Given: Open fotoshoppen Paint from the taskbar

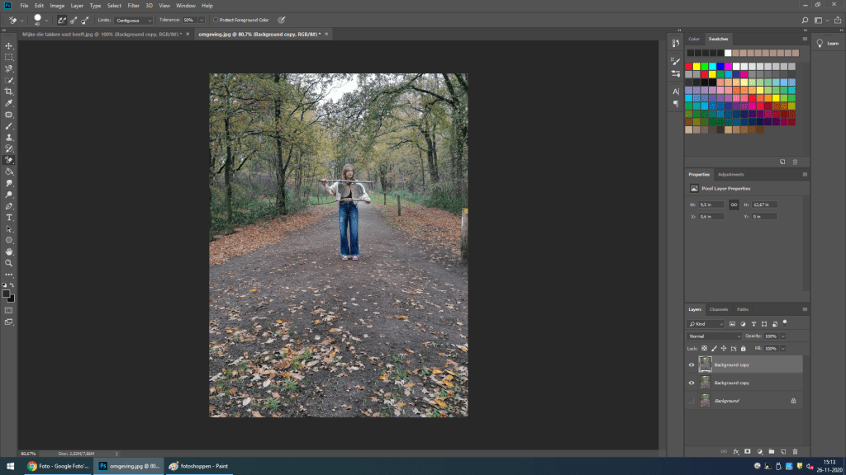Looking at the screenshot, I should tap(198, 466).
